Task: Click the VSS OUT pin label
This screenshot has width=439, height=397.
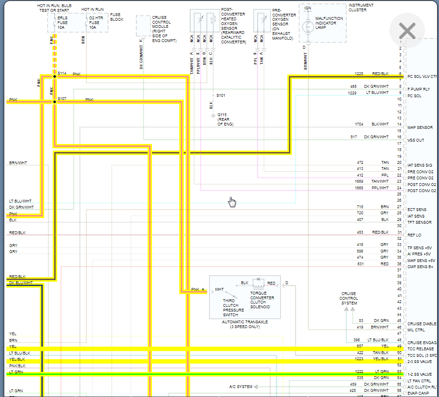Action: pos(416,140)
